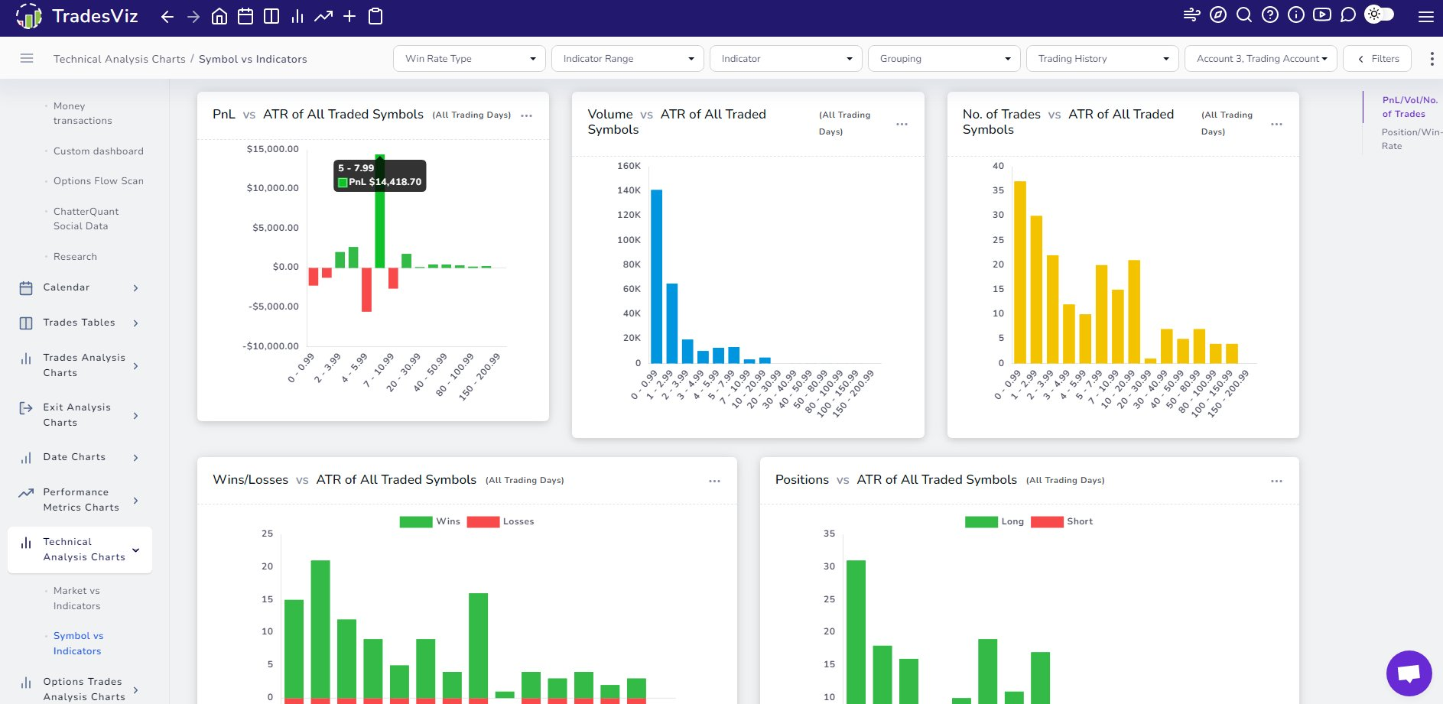Collapse the left sidebar with hamburger icon
Screen dimensions: 1443x704
(x=27, y=58)
